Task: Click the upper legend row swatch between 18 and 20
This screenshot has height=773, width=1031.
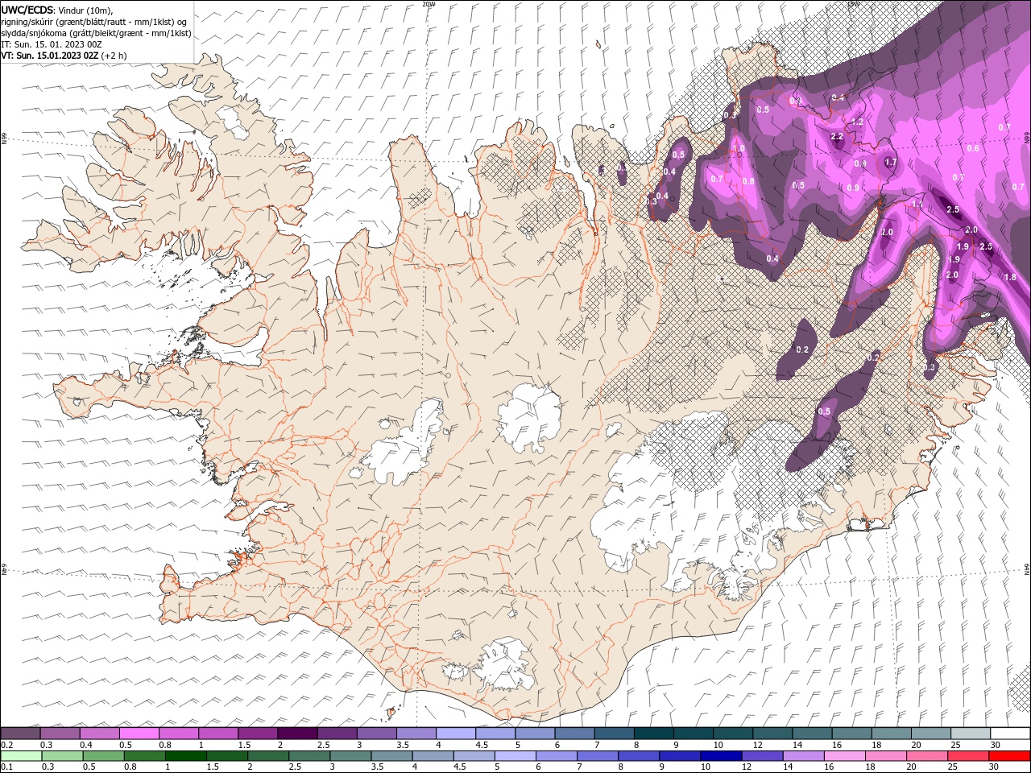Action: [890, 734]
